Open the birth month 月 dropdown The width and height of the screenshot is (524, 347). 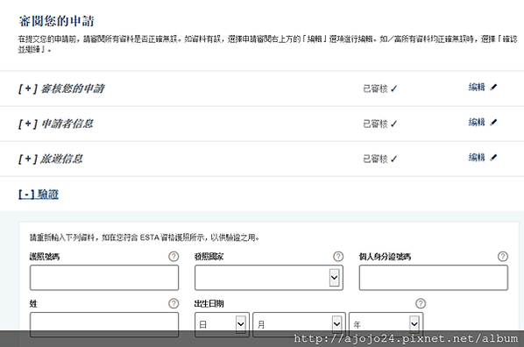tap(299, 324)
